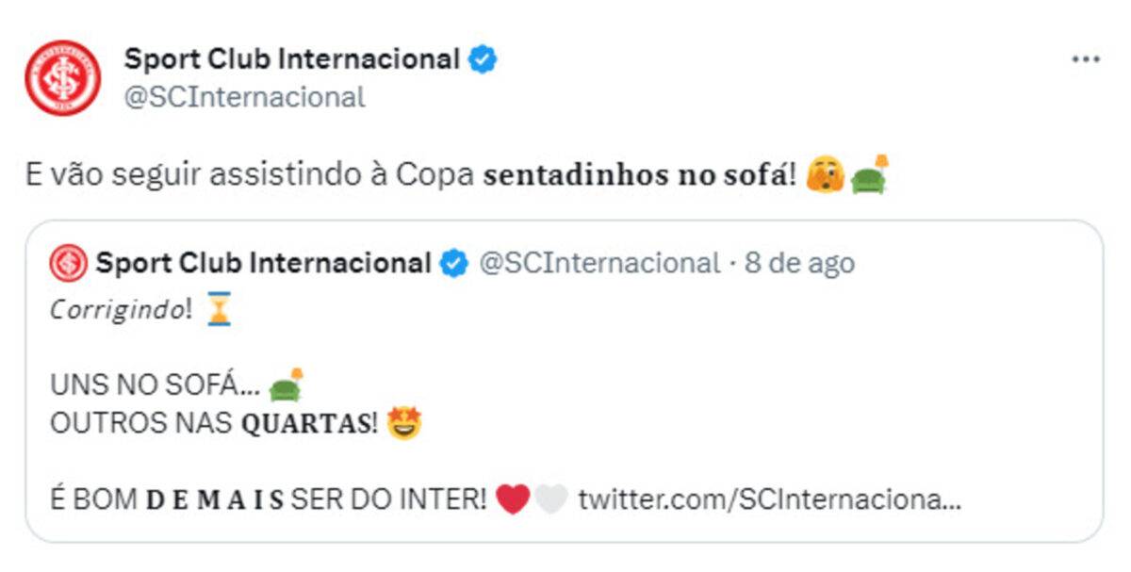Click the large Internacional profile avatar

(62, 77)
